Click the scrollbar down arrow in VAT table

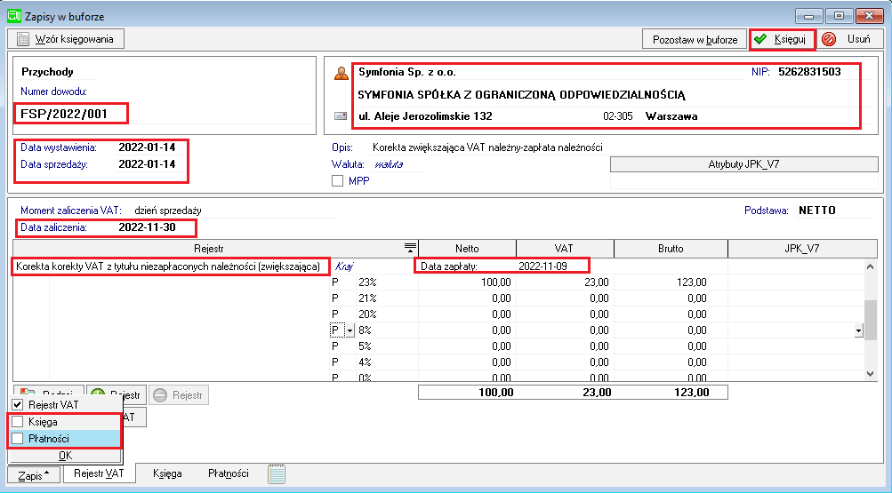(x=870, y=374)
